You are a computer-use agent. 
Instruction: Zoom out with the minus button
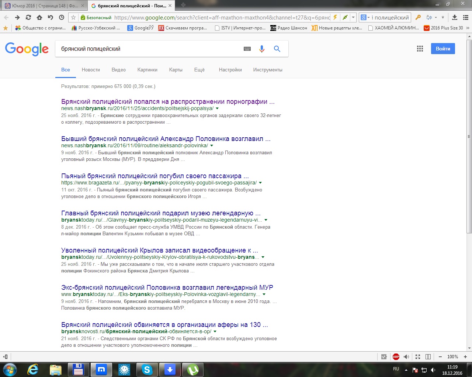[440, 357]
